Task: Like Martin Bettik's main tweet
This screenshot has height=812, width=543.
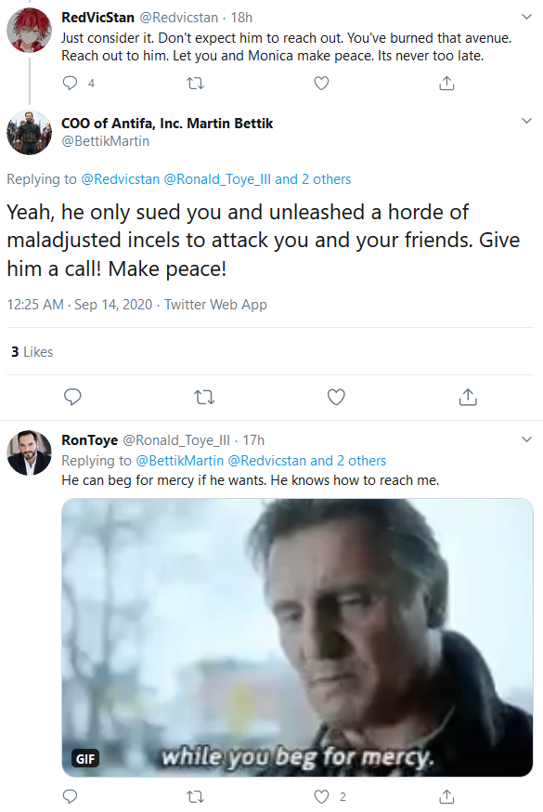Action: click(x=336, y=398)
